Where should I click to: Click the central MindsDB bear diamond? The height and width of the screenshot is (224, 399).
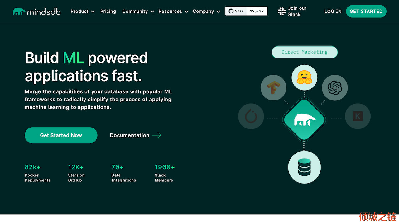[x=304, y=119]
